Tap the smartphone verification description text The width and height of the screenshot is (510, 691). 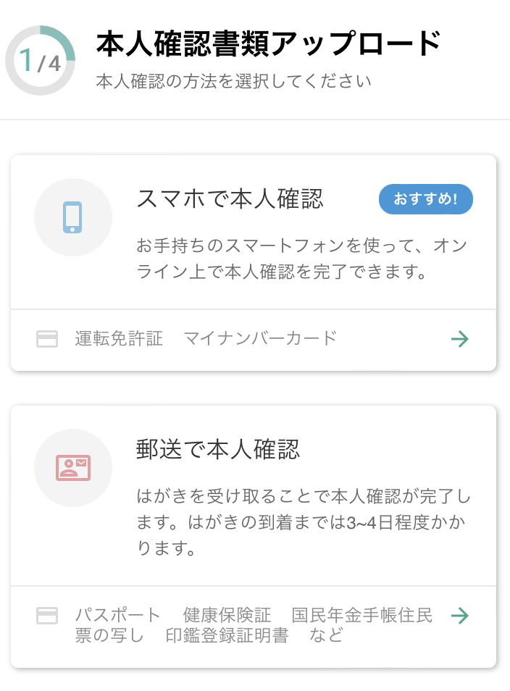(x=301, y=259)
